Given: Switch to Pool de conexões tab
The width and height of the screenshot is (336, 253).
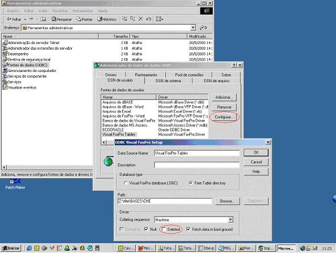Looking at the screenshot, I should point(189,75).
